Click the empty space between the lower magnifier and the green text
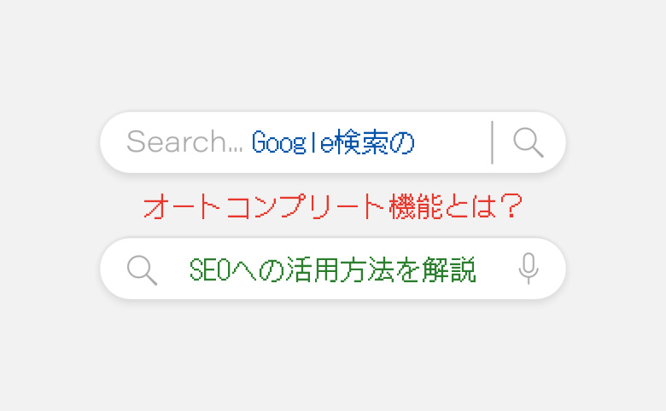The width and height of the screenshot is (666, 411). (173, 270)
